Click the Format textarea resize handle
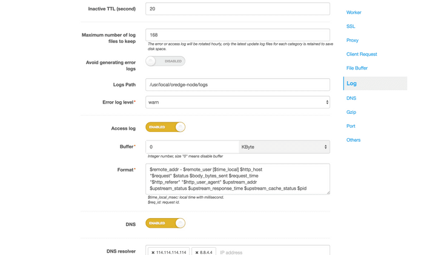The height and width of the screenshot is (255, 424). [328, 193]
